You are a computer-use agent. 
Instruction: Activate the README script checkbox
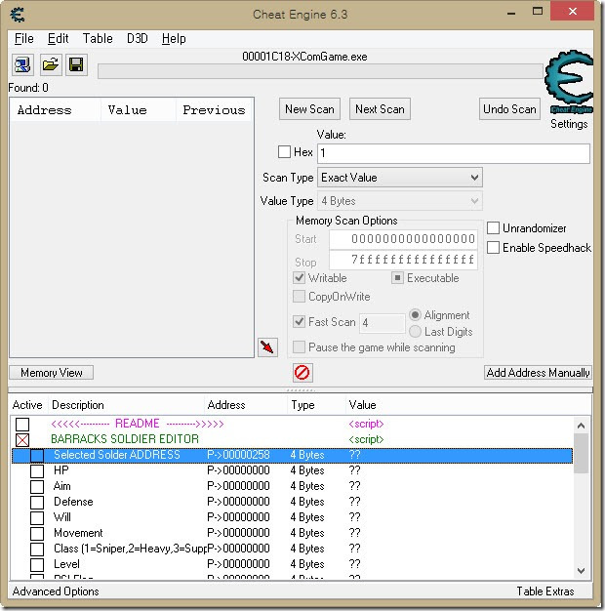point(22,425)
